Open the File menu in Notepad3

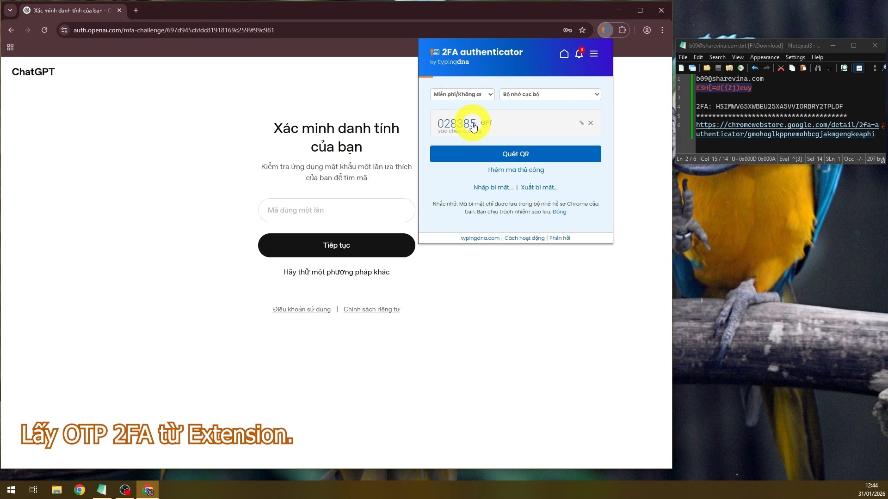683,57
